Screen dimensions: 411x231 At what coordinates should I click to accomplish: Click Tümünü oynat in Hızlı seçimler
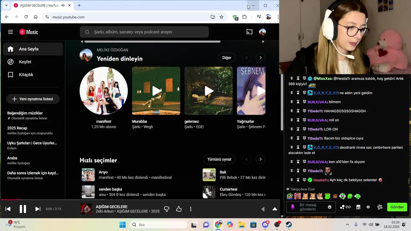219,159
